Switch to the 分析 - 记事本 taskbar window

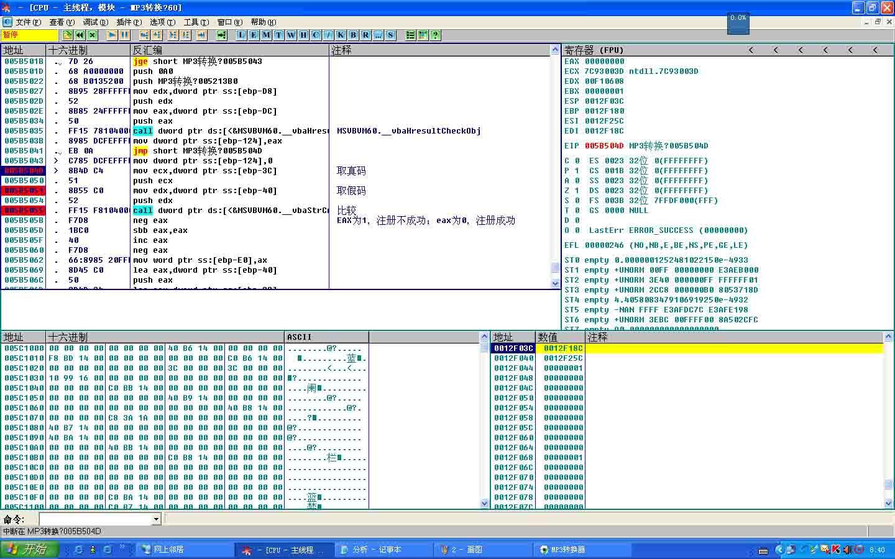383,550
